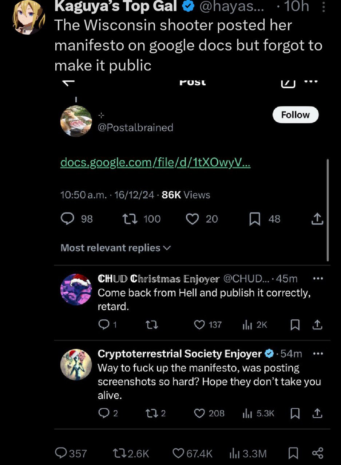Screen dimensions: 341x465
Task: Share the @Postalbrained post via upload icon
Action: pyautogui.click(x=317, y=219)
